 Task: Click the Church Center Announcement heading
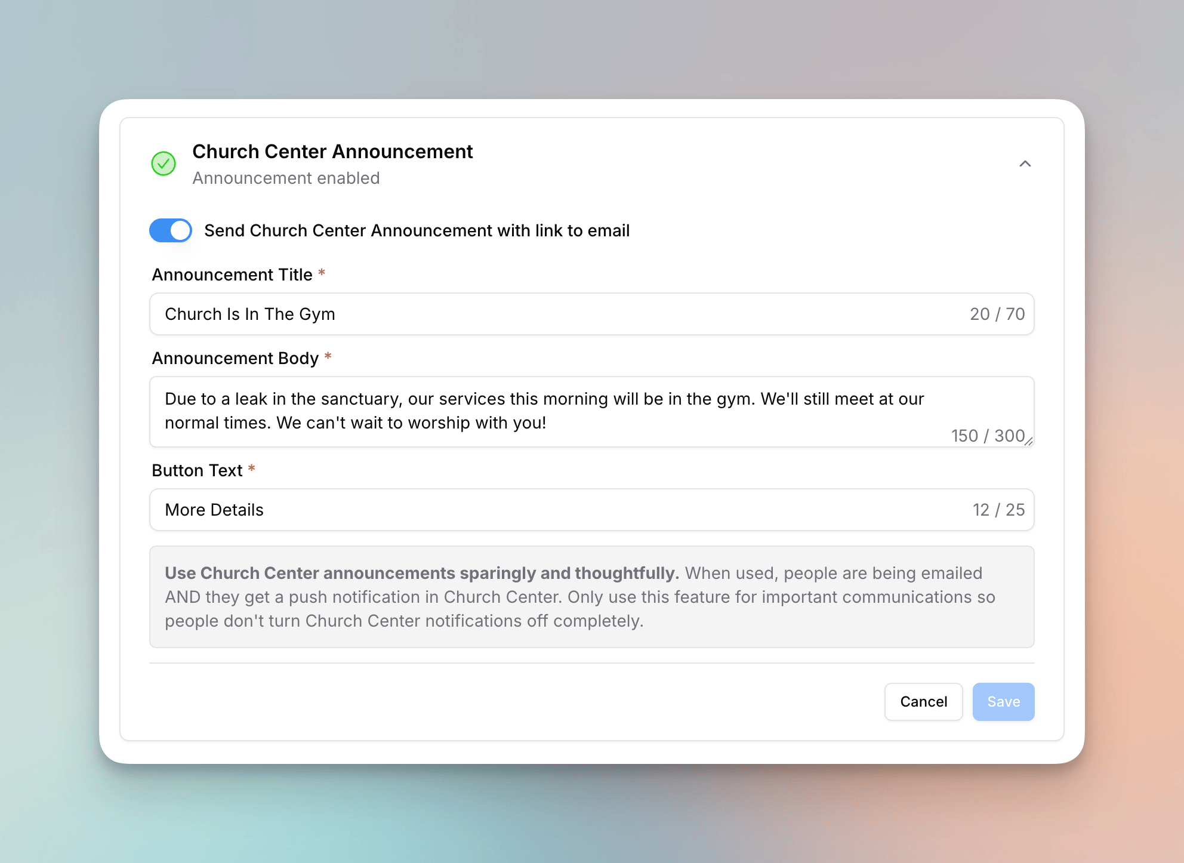pyautogui.click(x=332, y=152)
